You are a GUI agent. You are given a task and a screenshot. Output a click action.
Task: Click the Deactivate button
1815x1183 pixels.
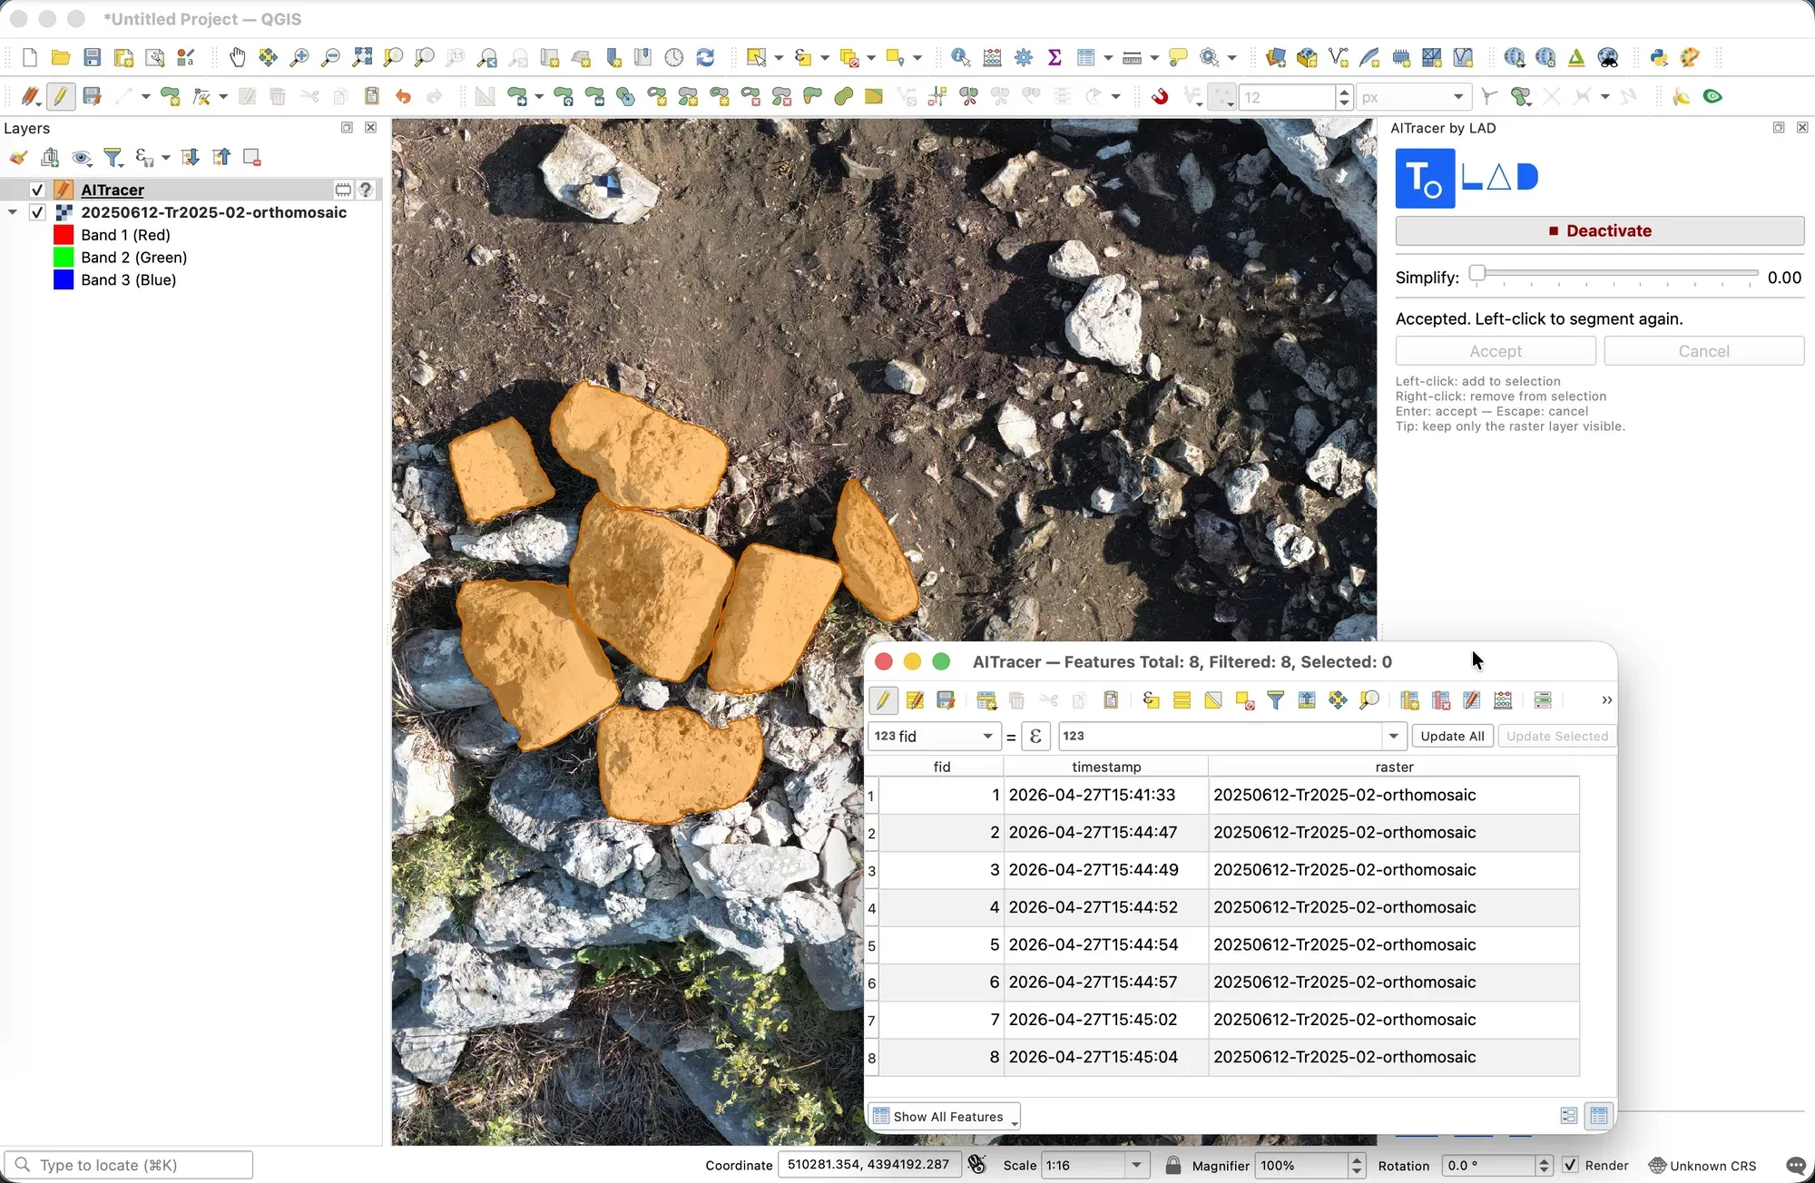(1599, 230)
